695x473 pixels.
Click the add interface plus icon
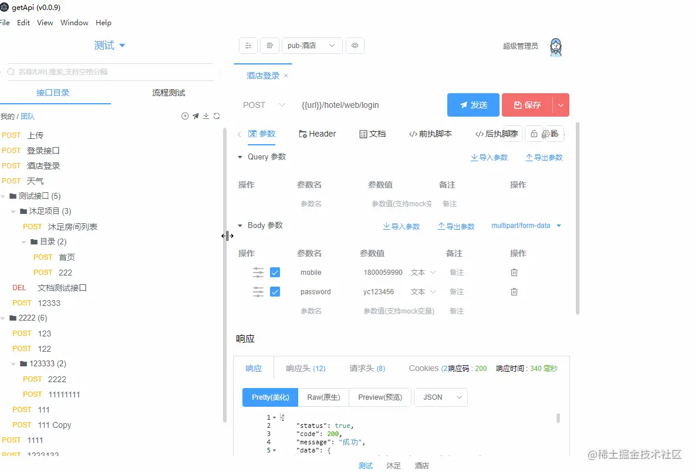[x=185, y=116]
